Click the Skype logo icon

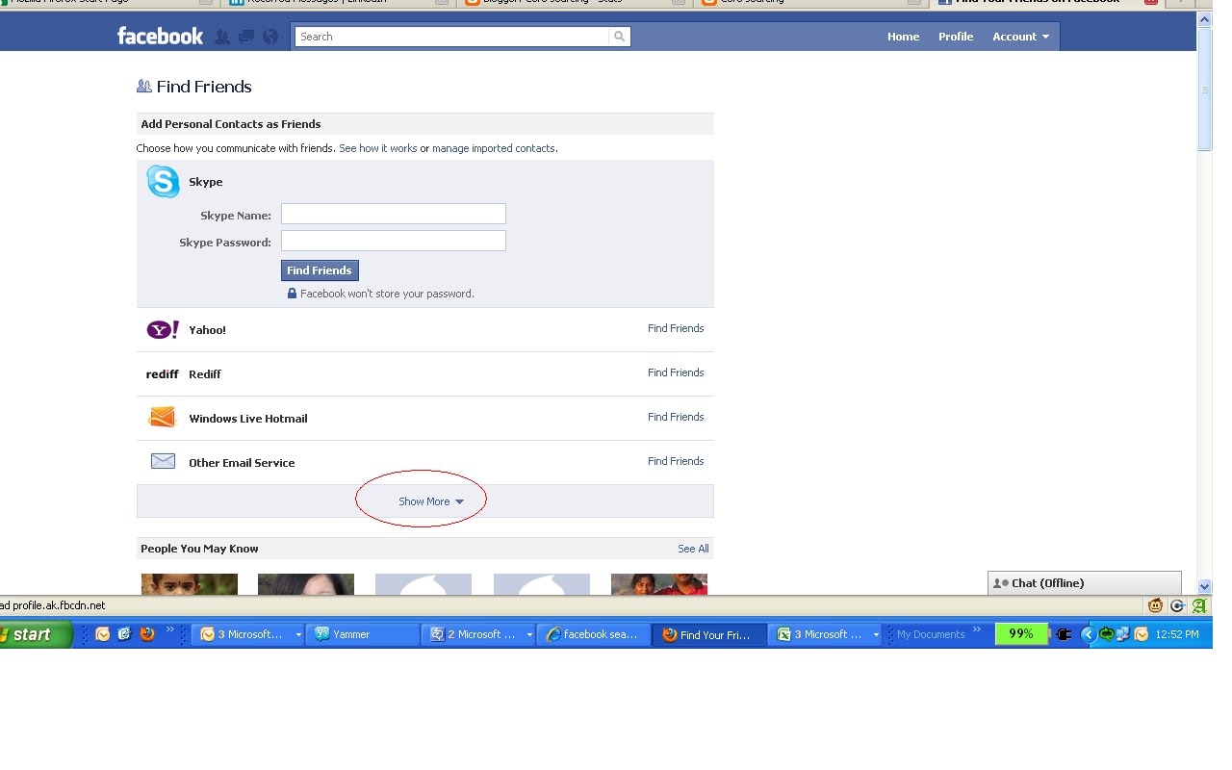click(163, 181)
